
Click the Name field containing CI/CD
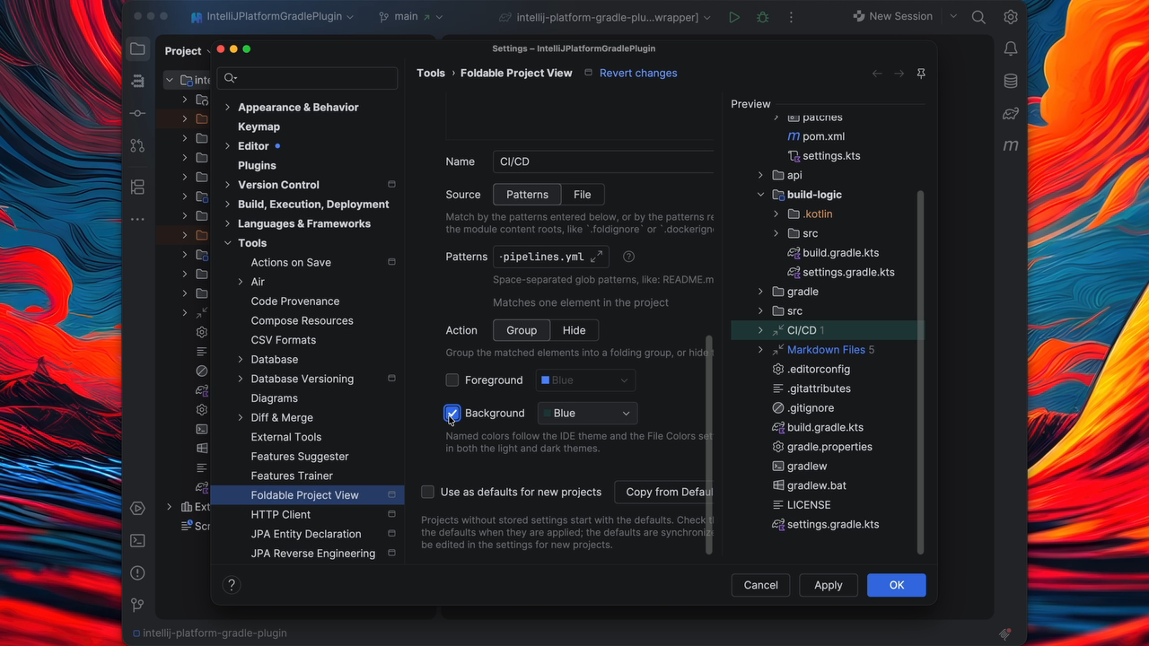click(603, 161)
